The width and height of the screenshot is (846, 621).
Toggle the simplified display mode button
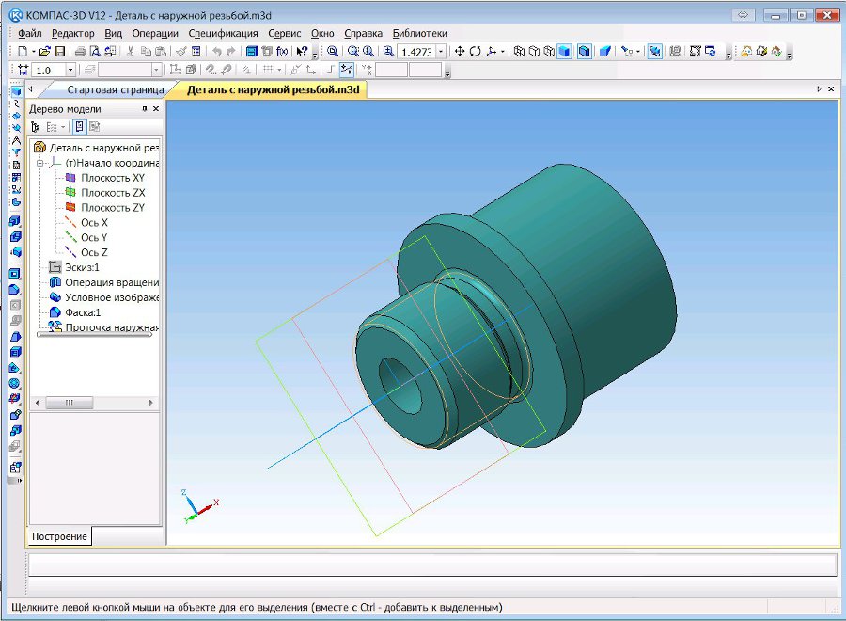pyautogui.click(x=655, y=52)
